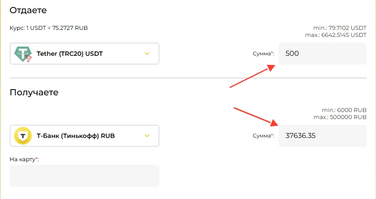Click the min 6000 RUB limit text
This screenshot has height=199, width=376.
pyautogui.click(x=344, y=110)
